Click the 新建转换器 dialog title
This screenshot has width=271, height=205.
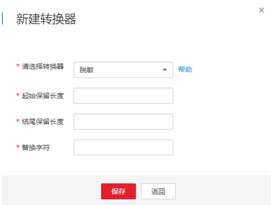(46, 19)
